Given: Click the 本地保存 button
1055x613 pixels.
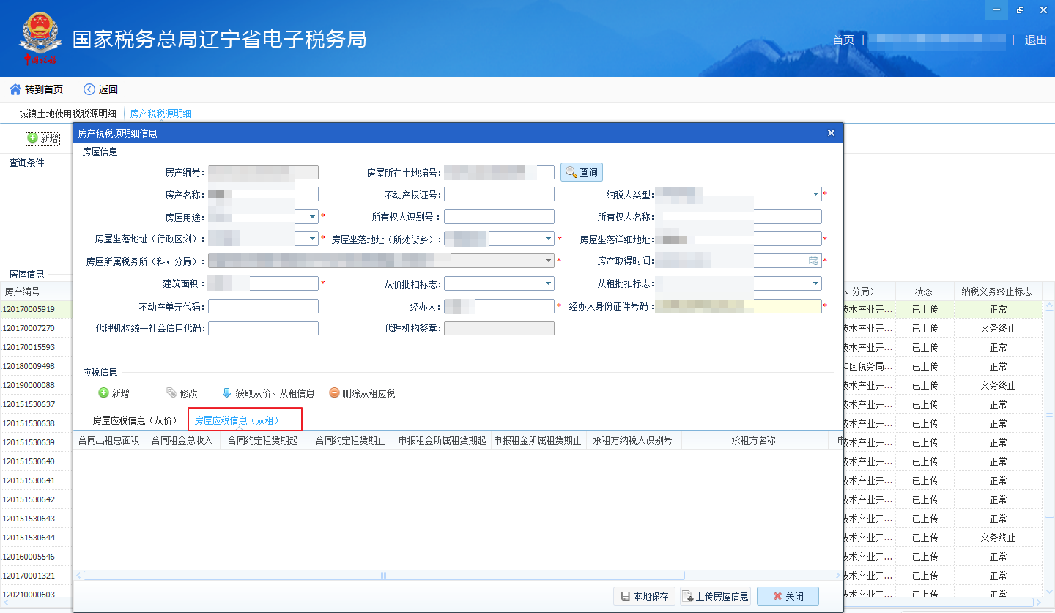Looking at the screenshot, I should pyautogui.click(x=645, y=596).
